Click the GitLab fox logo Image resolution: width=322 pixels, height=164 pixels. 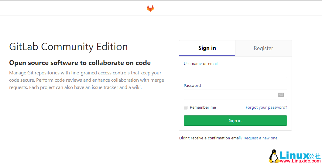pyautogui.click(x=150, y=9)
